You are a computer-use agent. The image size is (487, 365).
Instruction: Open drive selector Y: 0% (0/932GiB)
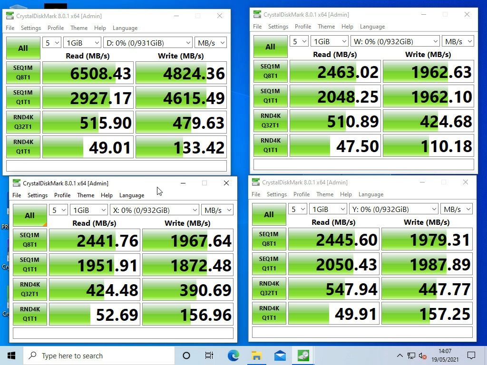[x=393, y=209]
